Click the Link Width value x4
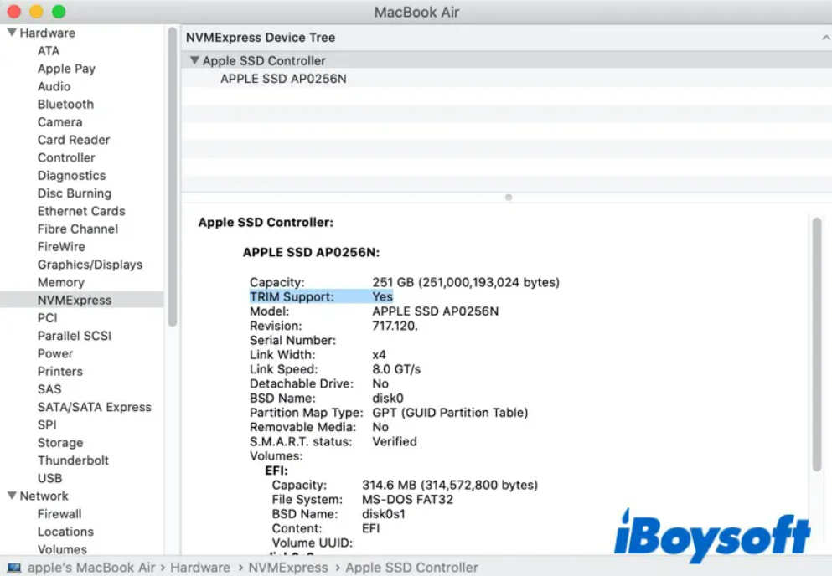The width and height of the screenshot is (832, 576). coord(379,354)
